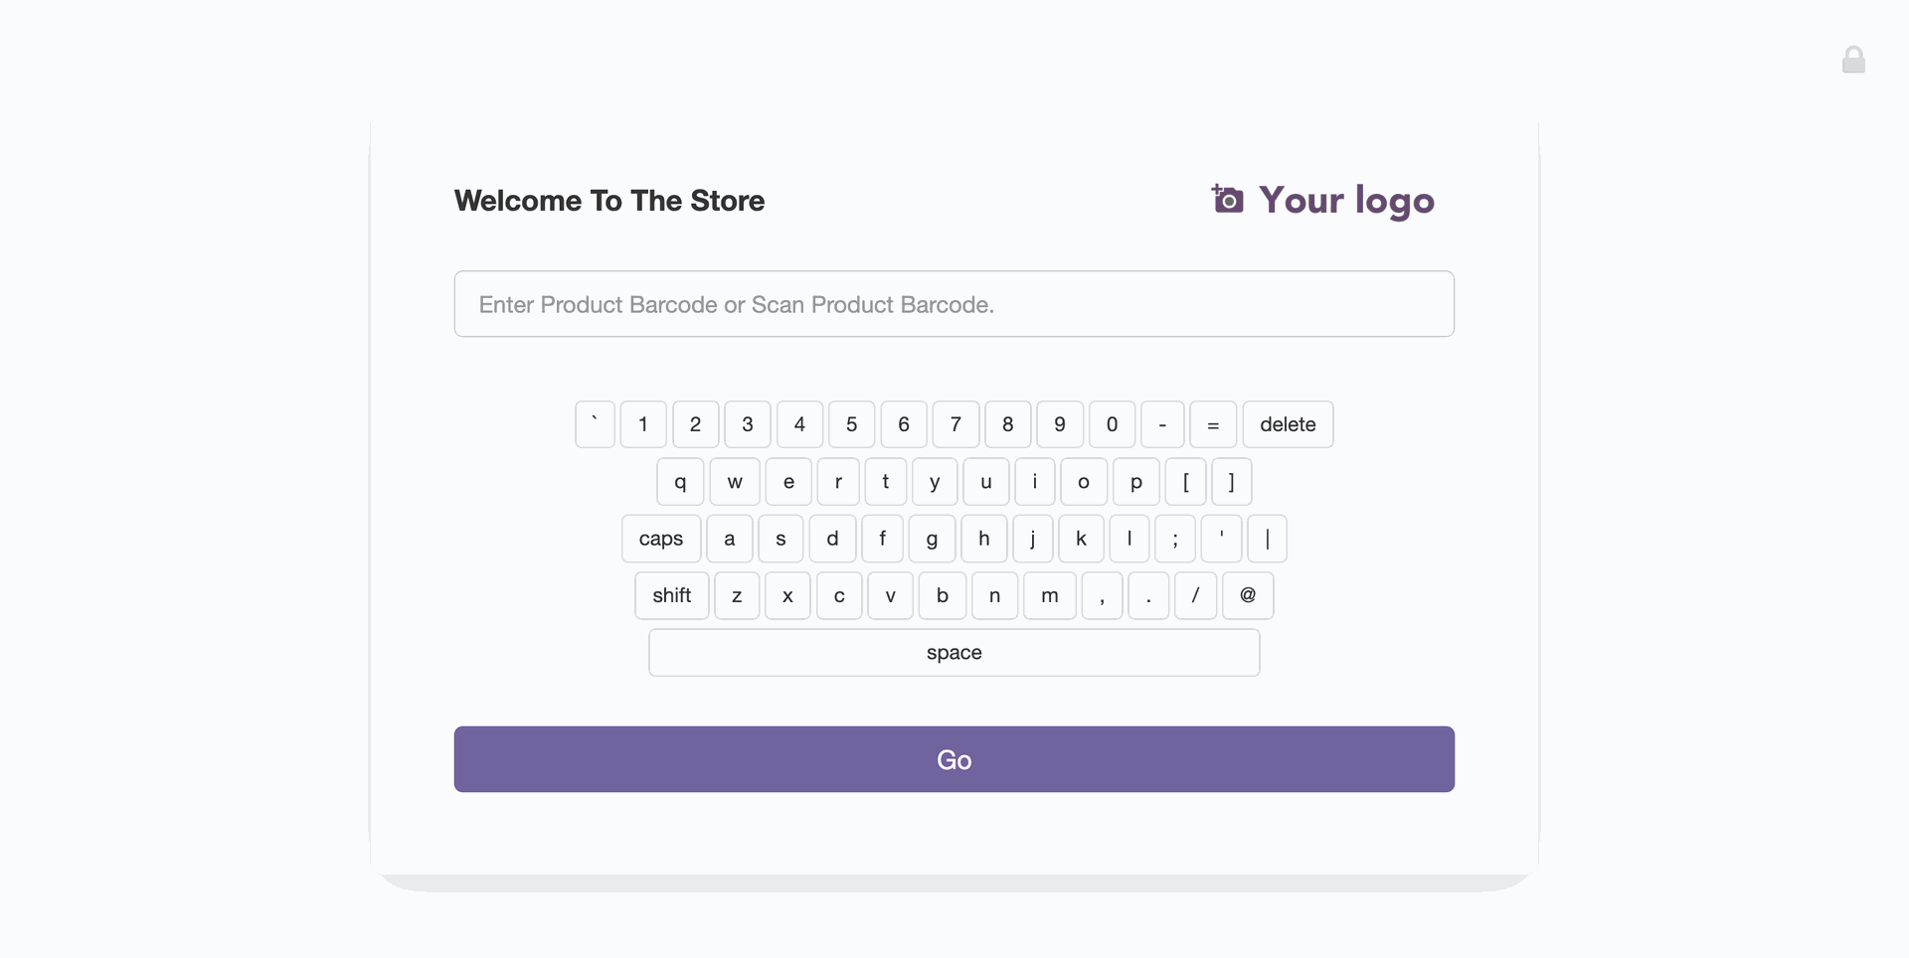Tap the delete key on keyboard

[1288, 424]
